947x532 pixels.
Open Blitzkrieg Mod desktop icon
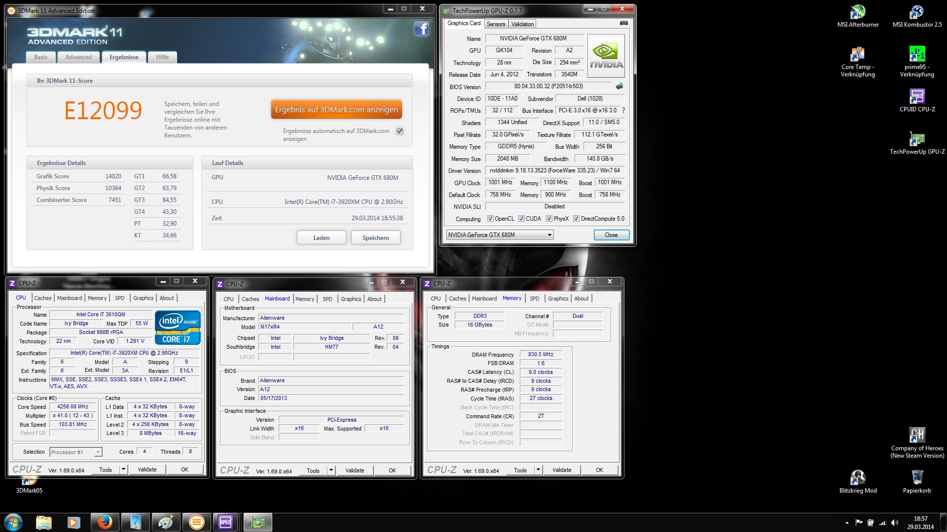[858, 482]
